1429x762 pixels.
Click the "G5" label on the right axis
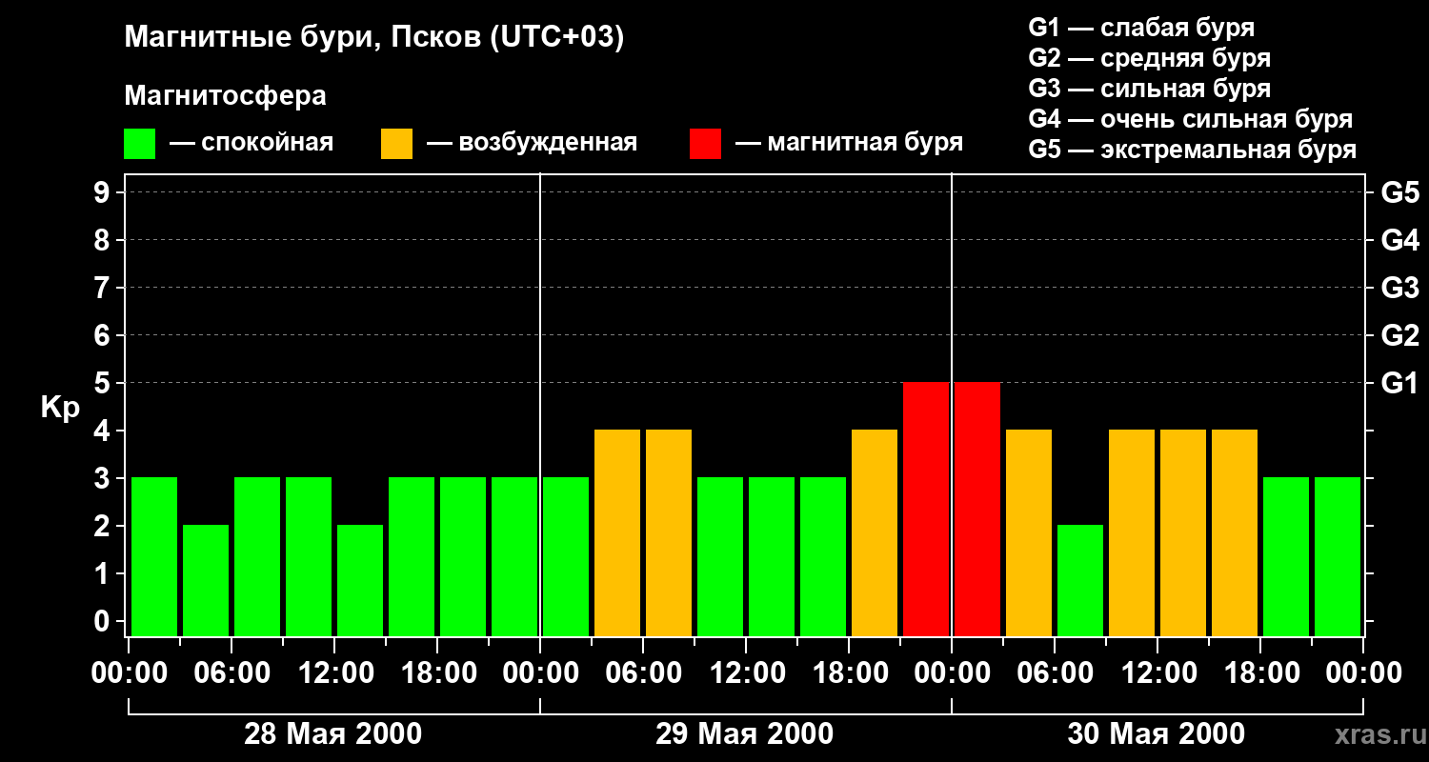tap(1399, 192)
